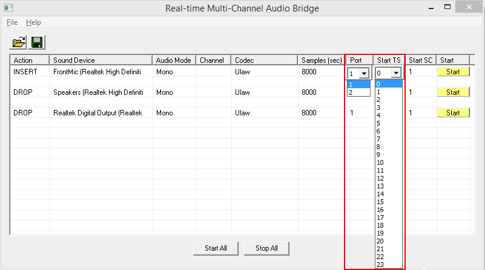The width and height of the screenshot is (485, 270).
Task: Expand the Start TS dropdown arrow
Action: tap(396, 73)
